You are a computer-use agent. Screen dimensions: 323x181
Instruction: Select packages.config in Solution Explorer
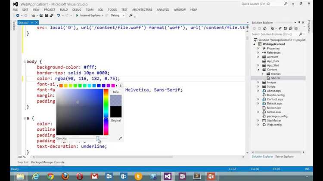coord(277,116)
